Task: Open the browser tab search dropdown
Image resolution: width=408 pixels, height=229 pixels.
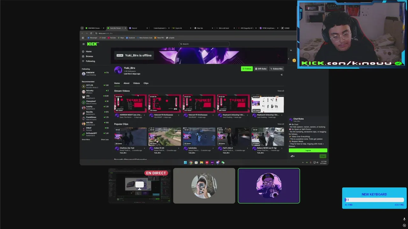Action: tap(82, 28)
